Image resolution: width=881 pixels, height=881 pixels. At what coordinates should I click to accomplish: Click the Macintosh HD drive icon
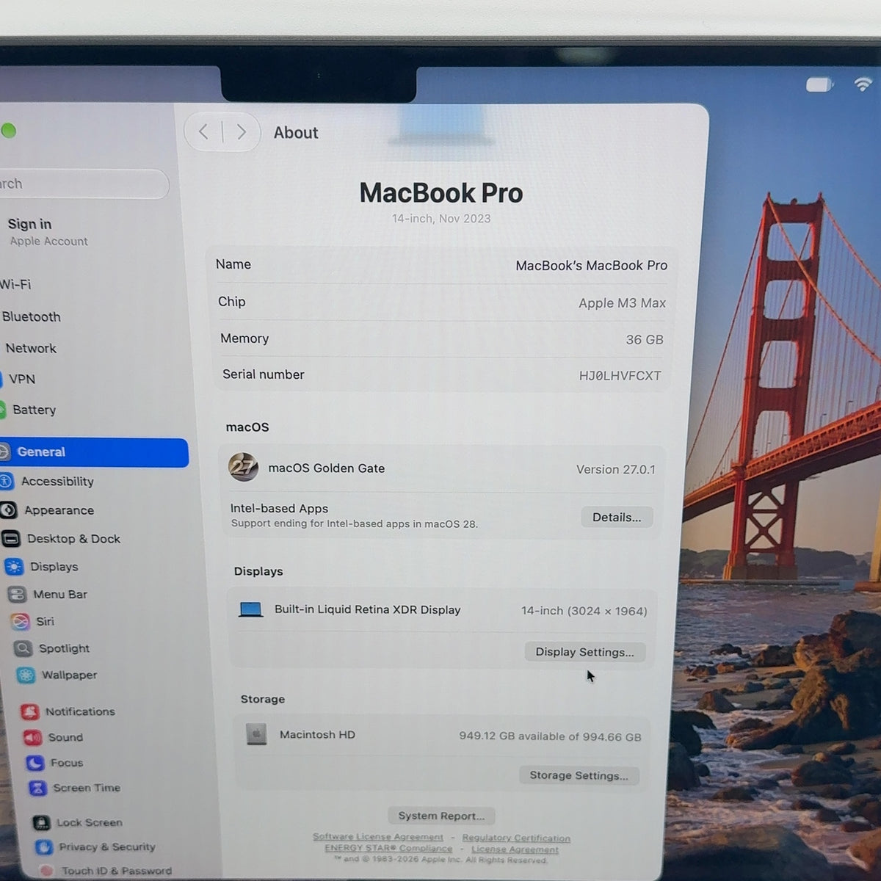point(256,734)
